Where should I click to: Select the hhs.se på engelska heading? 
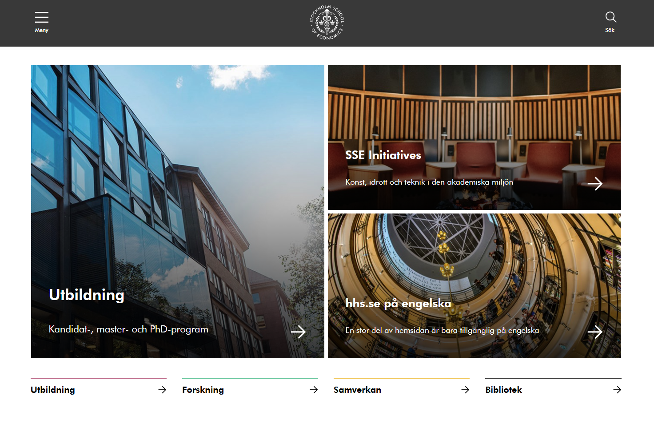tap(398, 304)
